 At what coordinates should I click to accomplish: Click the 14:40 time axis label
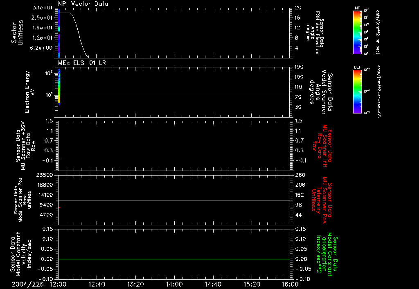pos(213,284)
